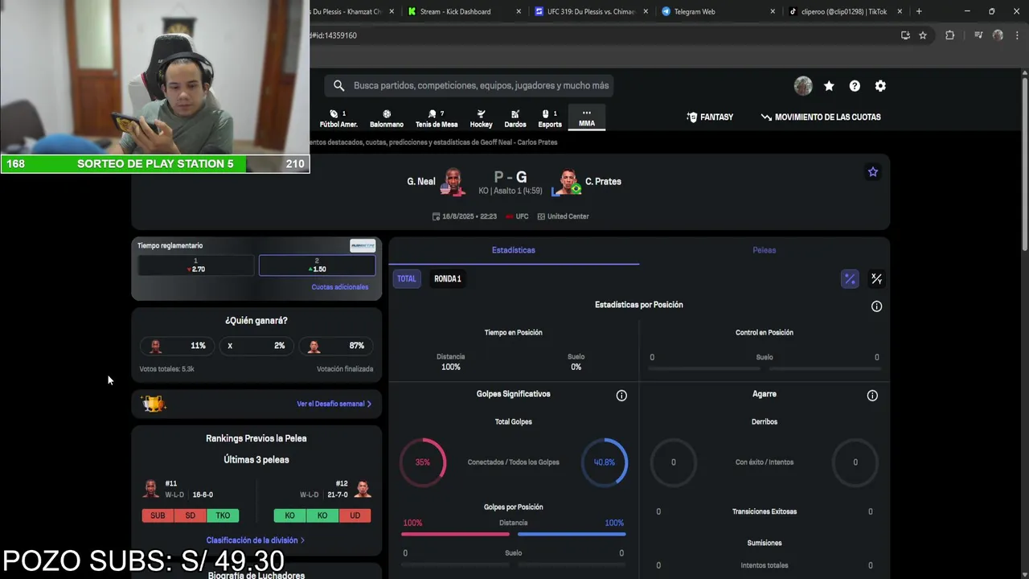Open the Fútbol Amer. sport icon
The image size is (1029, 579).
(338, 118)
